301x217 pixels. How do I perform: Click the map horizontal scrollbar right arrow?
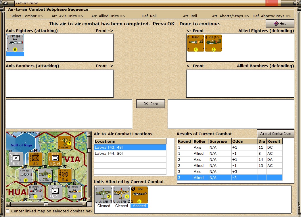coord(85,204)
